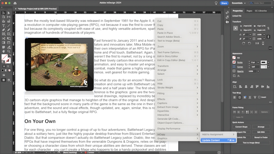Click the Adobe Stock search field
Screen dimensions: 274x154
[260, 3]
